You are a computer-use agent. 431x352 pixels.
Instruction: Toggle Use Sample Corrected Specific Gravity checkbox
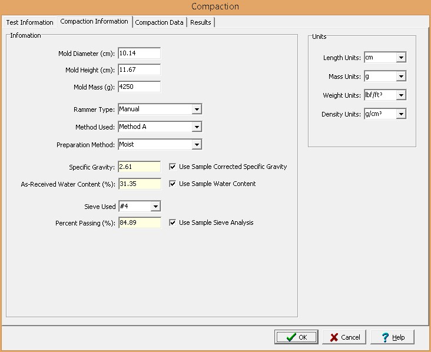(x=173, y=167)
